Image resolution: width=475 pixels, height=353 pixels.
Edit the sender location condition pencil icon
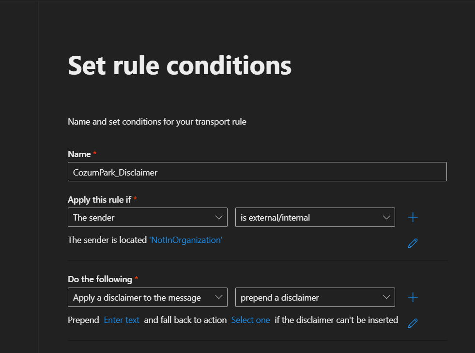[413, 243]
